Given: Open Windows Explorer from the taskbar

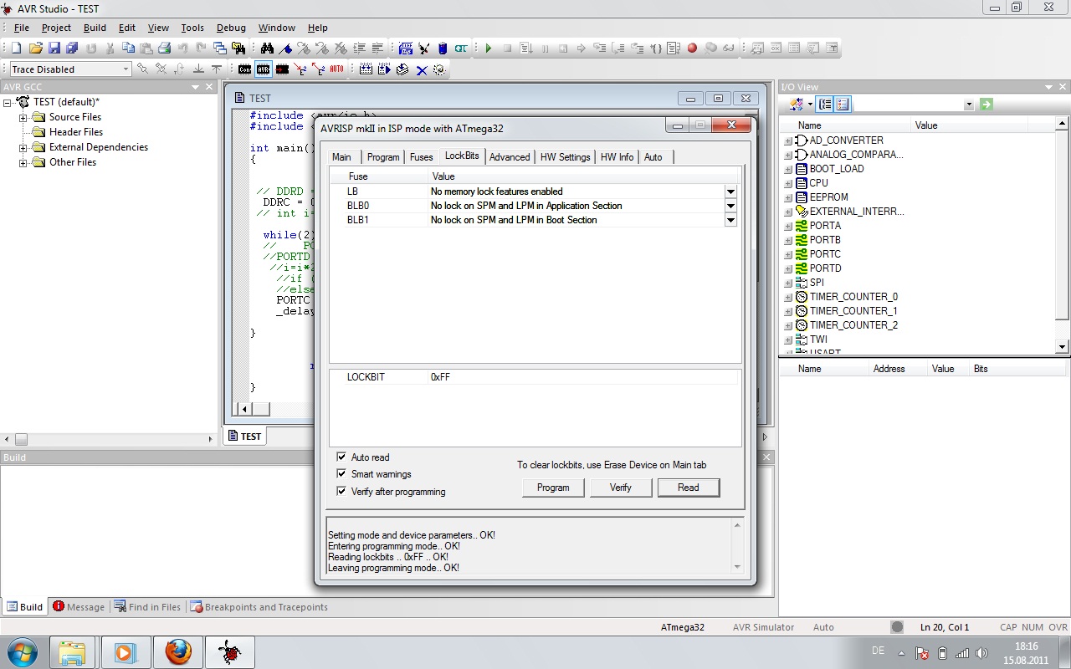Looking at the screenshot, I should coord(73,651).
